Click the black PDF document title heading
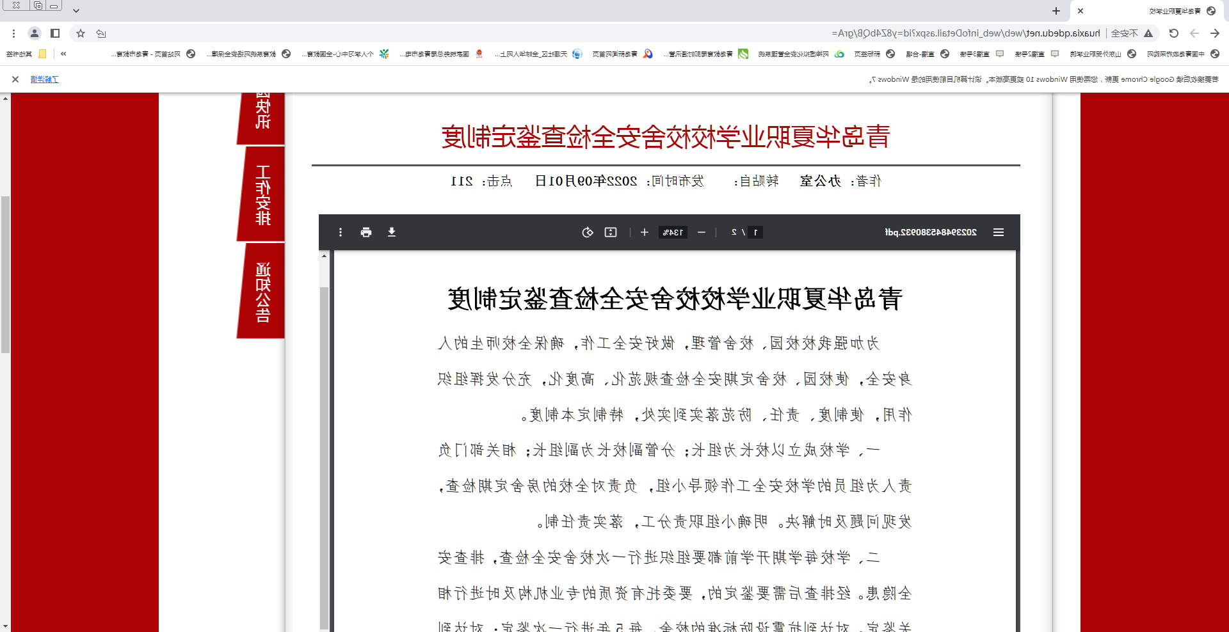Screen dimensions: 1229x632 [675, 299]
